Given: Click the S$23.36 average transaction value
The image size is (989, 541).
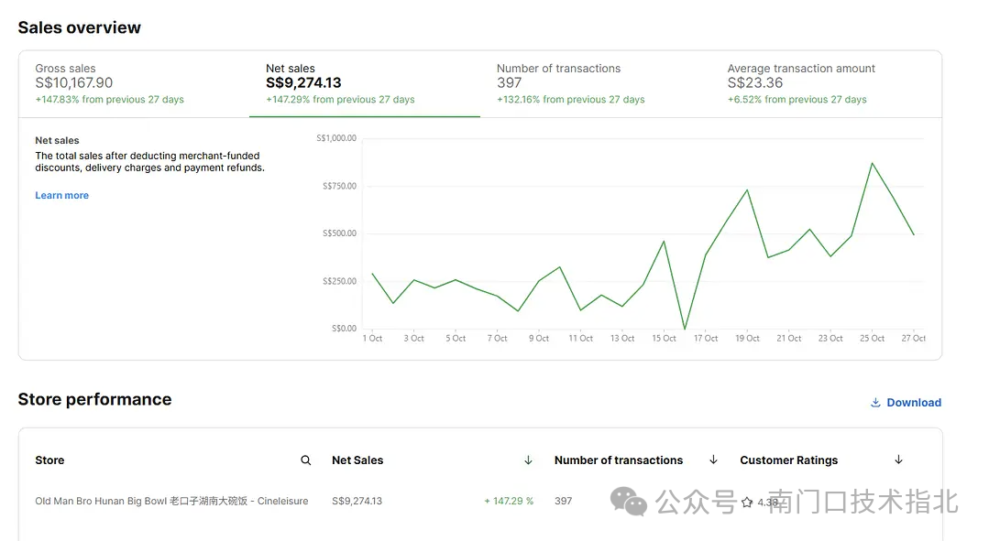Looking at the screenshot, I should coord(755,82).
